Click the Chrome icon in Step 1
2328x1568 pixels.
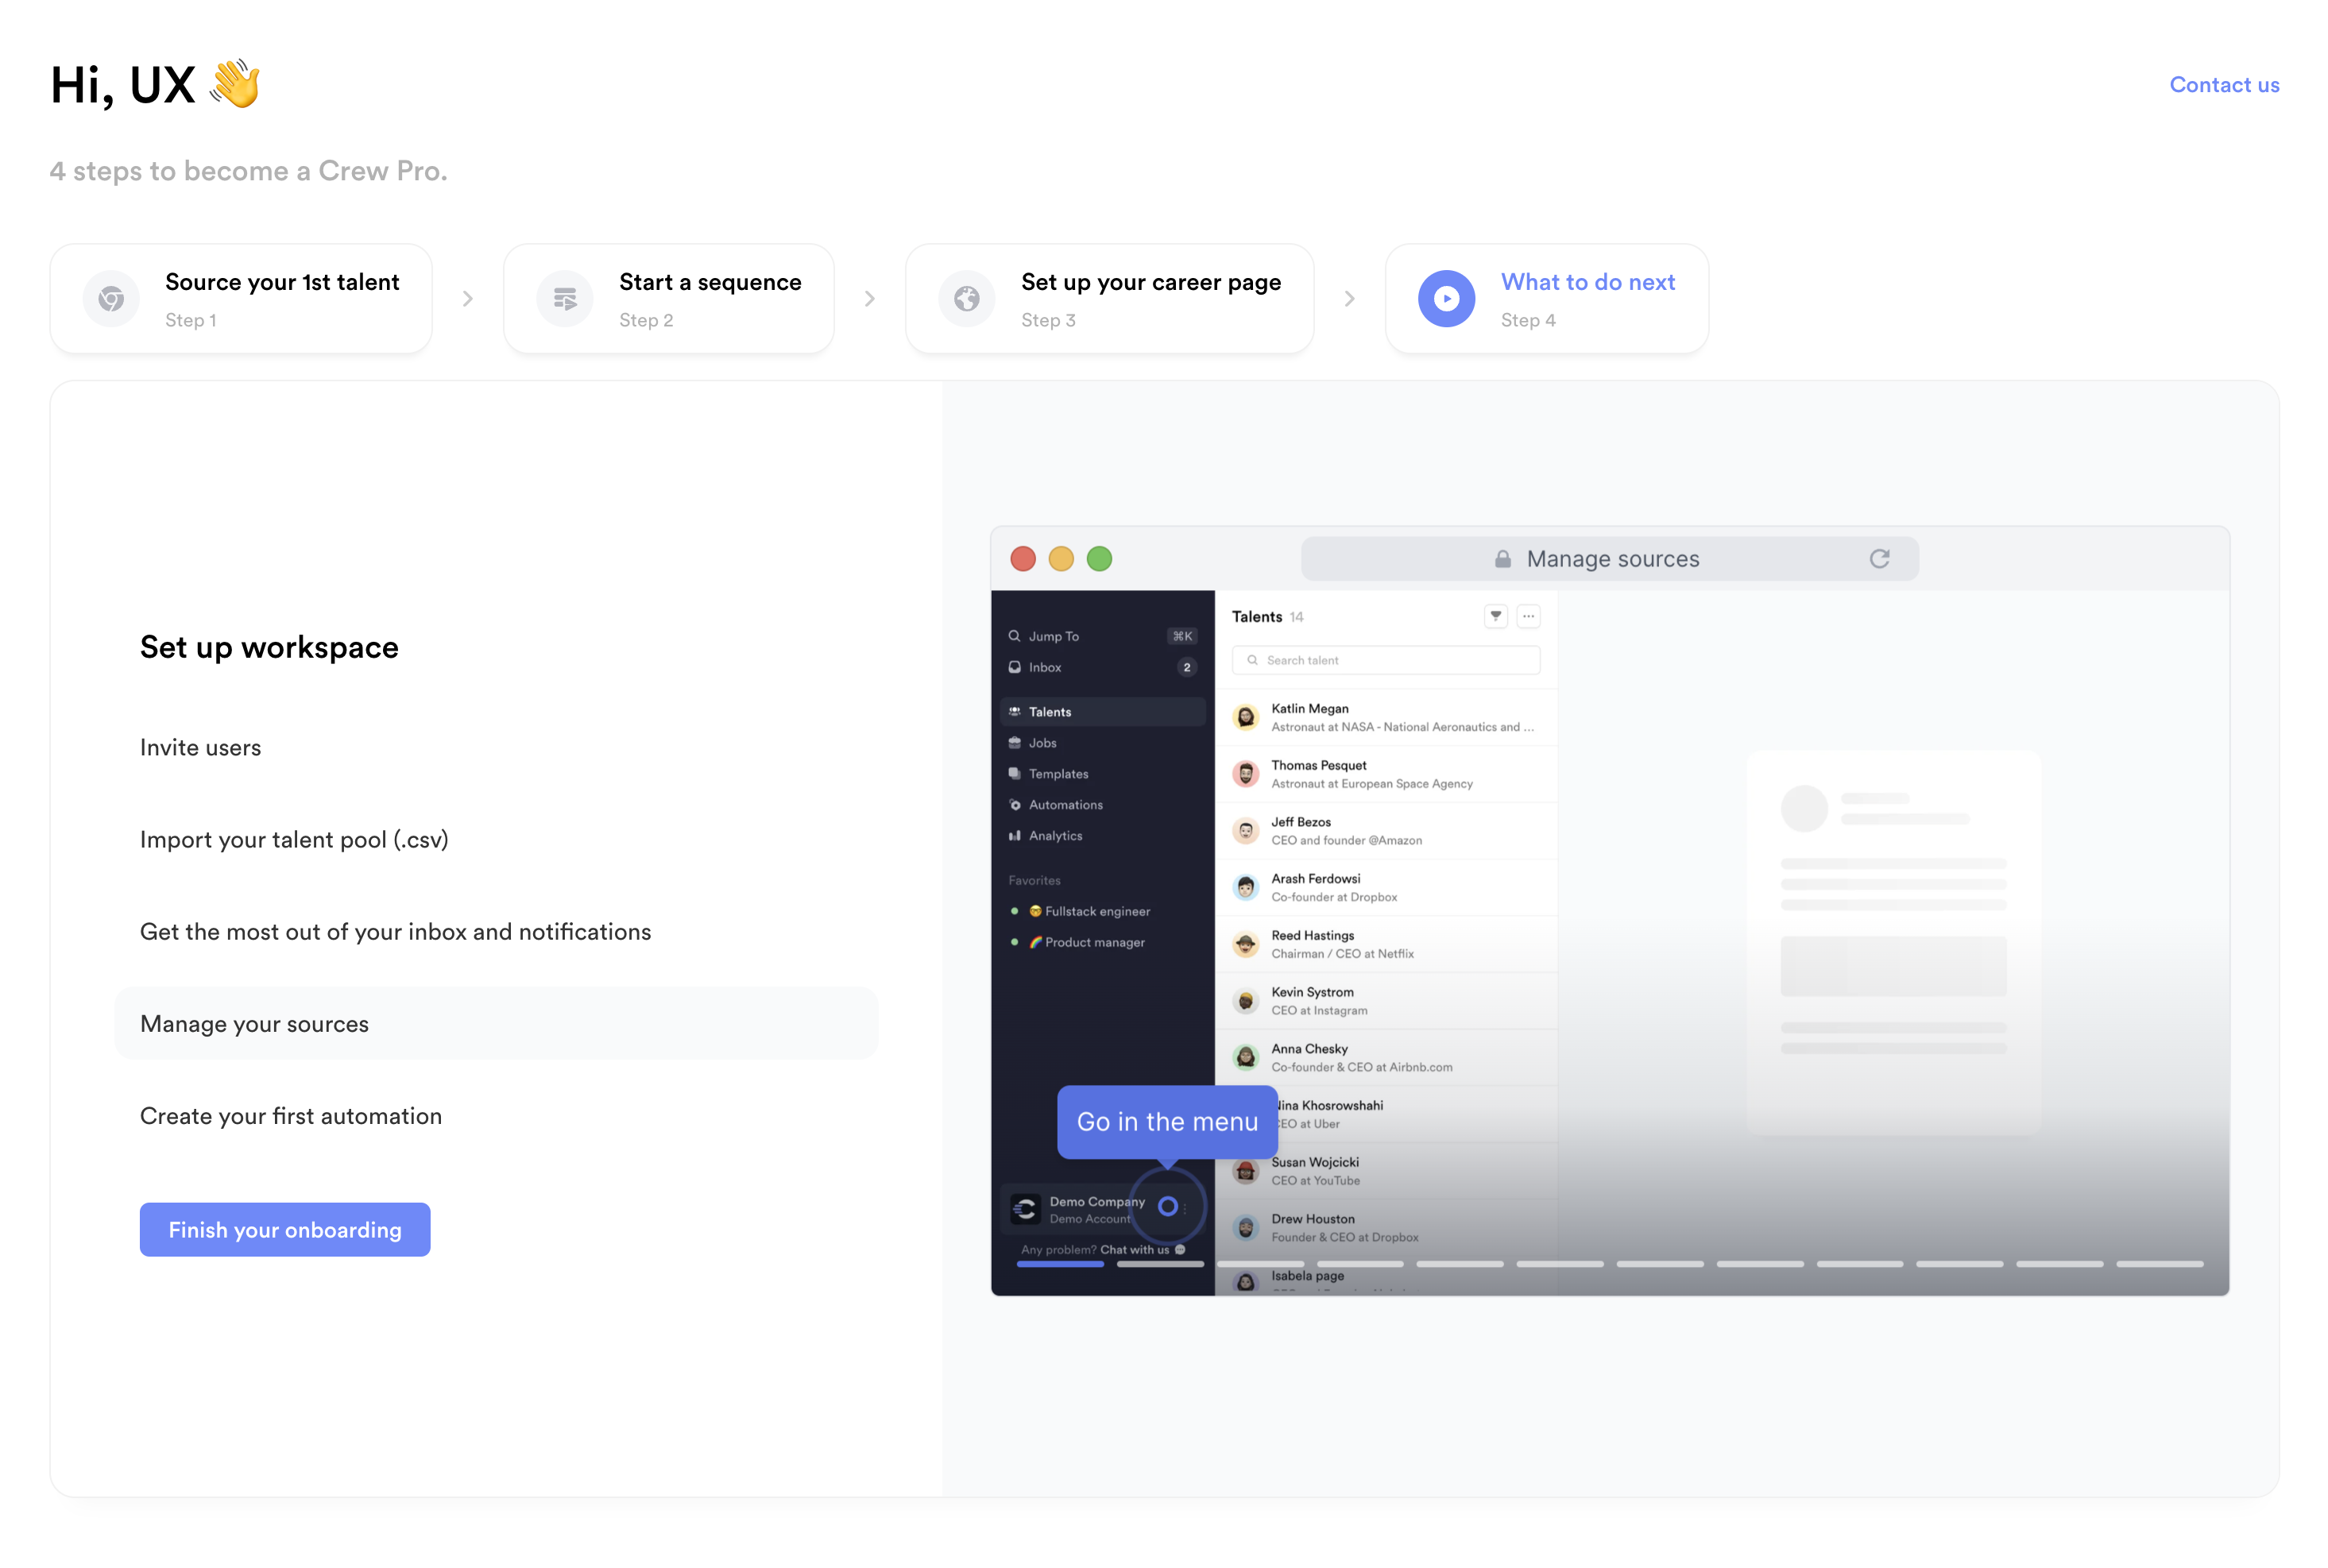click(x=111, y=298)
